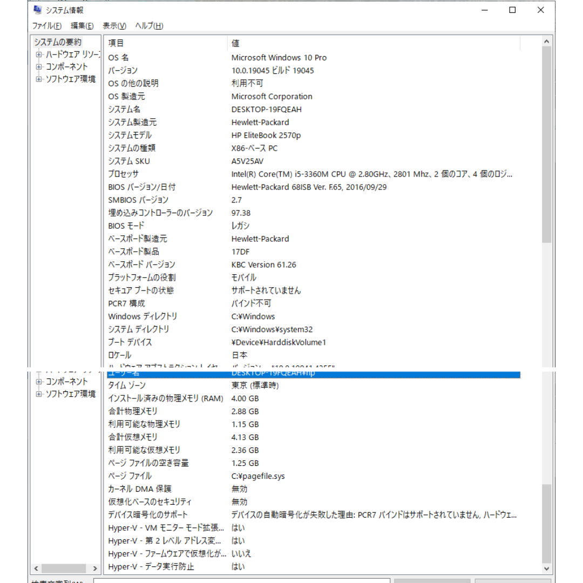The height and width of the screenshot is (583, 583).
Task: Select the プロセッサ row label
Action: (x=123, y=174)
